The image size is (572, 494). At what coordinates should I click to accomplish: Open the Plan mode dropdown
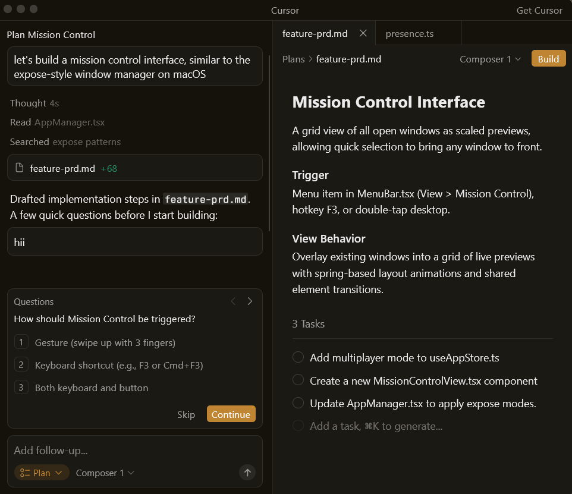pyautogui.click(x=42, y=473)
